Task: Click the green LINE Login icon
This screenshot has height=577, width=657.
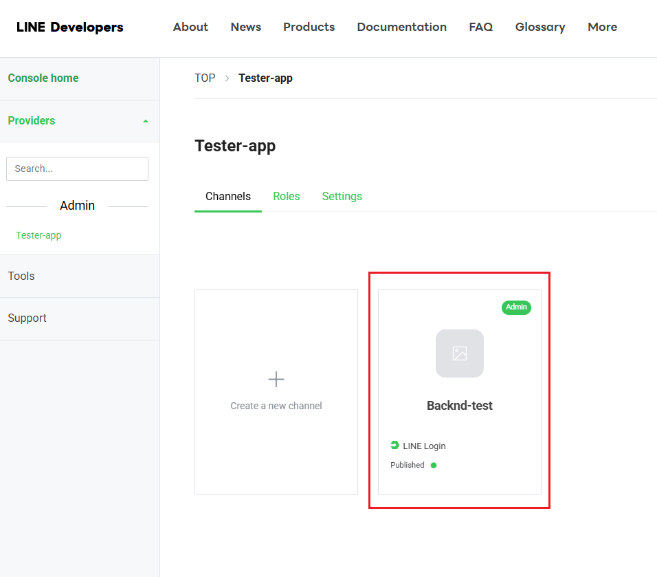Action: (x=395, y=446)
